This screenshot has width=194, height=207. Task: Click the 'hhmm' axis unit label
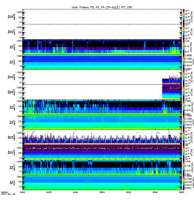click(4, 192)
